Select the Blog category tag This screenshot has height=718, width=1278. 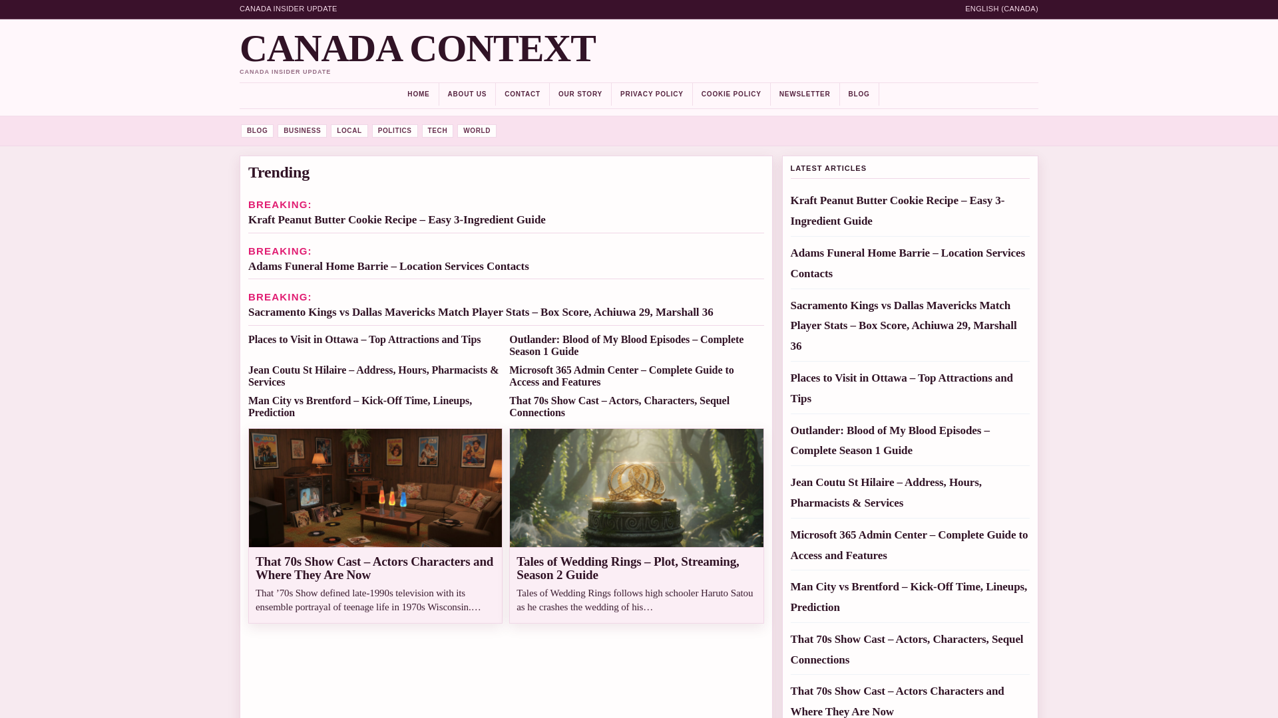click(x=257, y=131)
